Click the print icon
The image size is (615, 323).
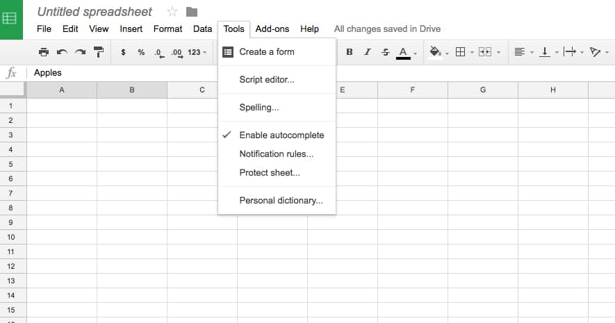click(x=44, y=52)
